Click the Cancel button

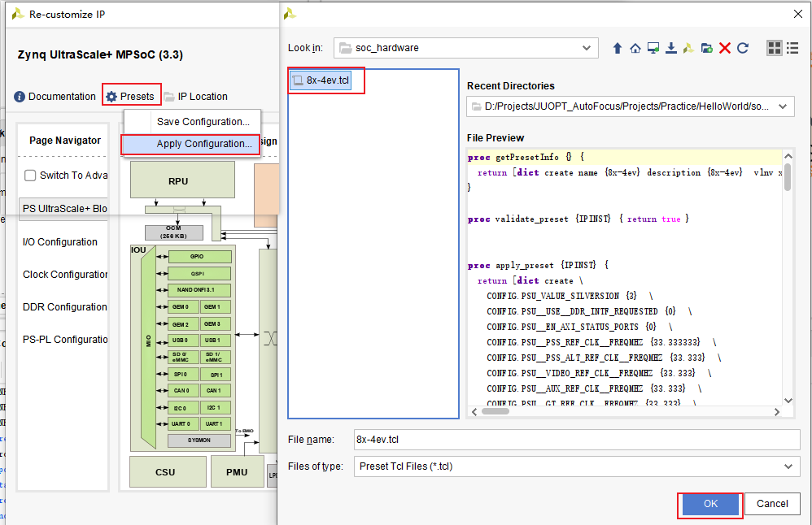coord(772,504)
